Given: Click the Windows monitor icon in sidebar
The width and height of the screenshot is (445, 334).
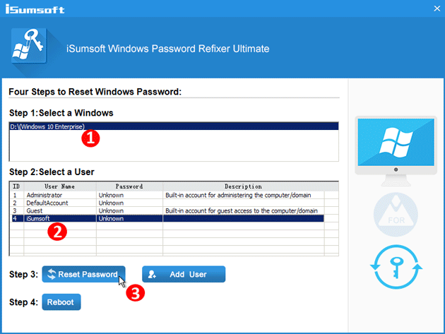Looking at the screenshot, I should pos(396,150).
